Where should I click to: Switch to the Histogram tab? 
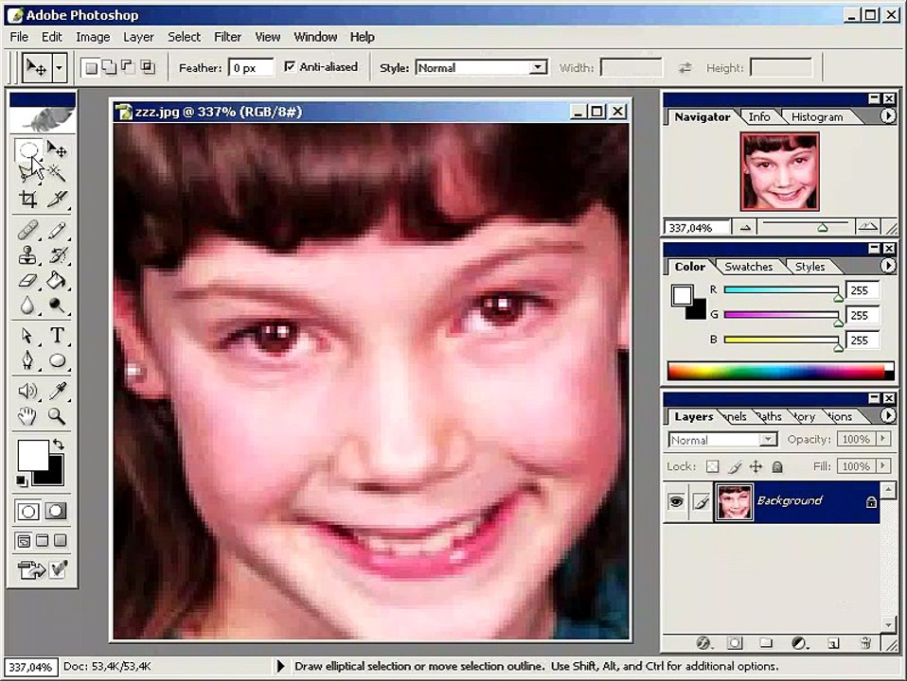[817, 116]
